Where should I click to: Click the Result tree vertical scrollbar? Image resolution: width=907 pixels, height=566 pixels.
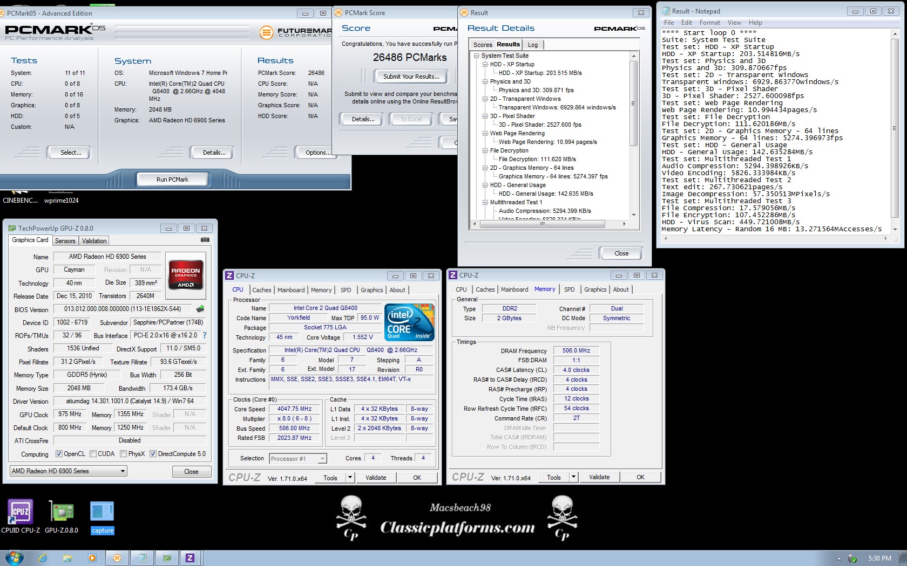[634, 135]
